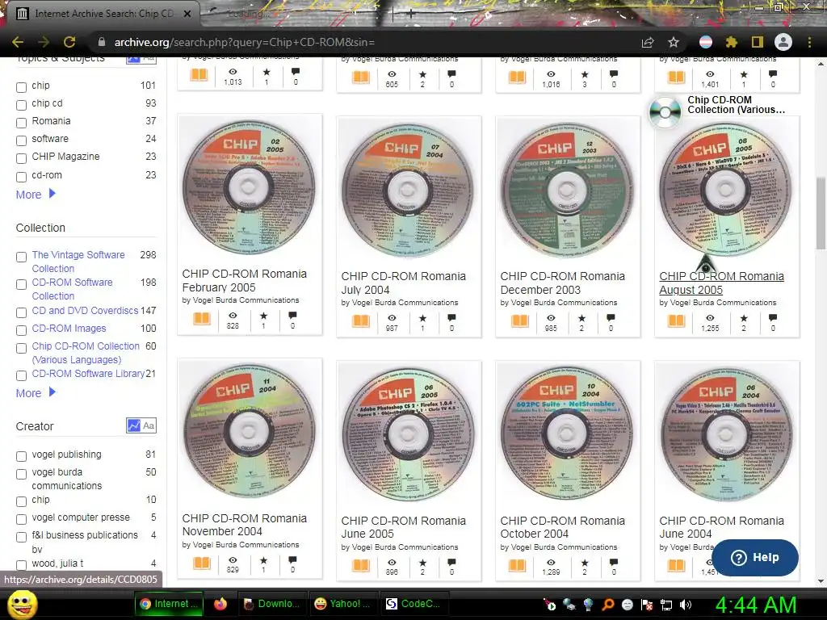This screenshot has height=620, width=827.
Task: Switch to CodeC taskbar window
Action: pos(413,604)
